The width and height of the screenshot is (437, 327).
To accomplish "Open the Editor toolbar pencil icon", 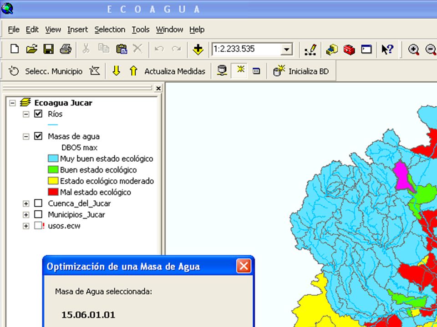I will pyautogui.click(x=310, y=50).
